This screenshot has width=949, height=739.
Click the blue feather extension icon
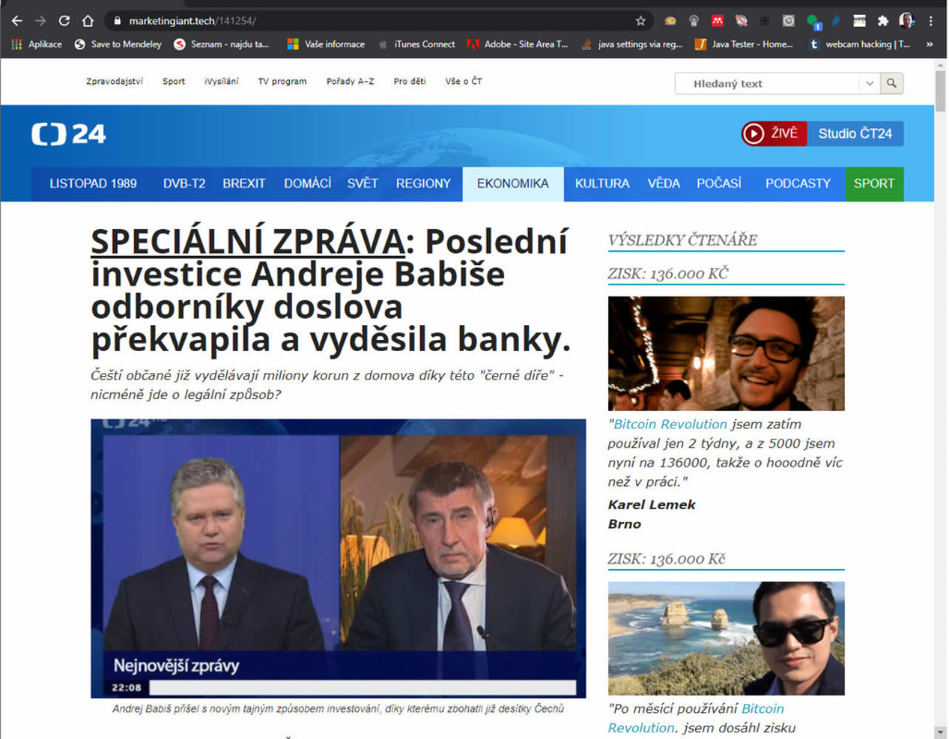(x=834, y=20)
